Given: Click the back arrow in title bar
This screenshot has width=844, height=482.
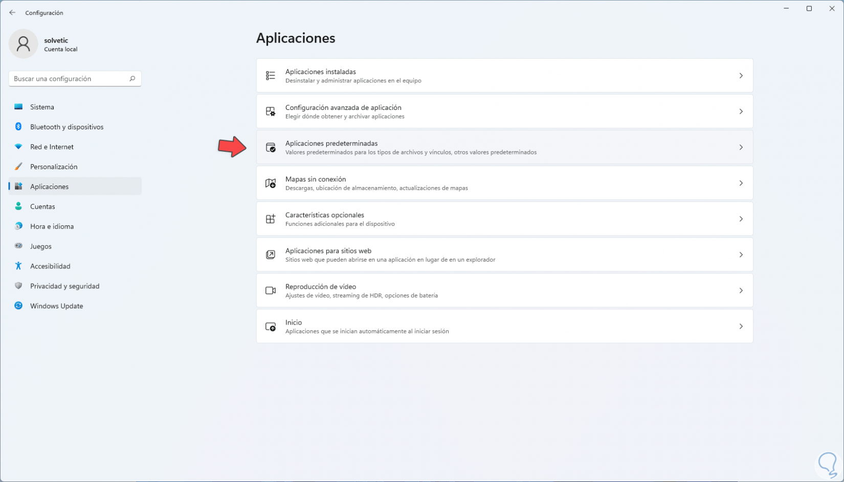Looking at the screenshot, I should 12,13.
